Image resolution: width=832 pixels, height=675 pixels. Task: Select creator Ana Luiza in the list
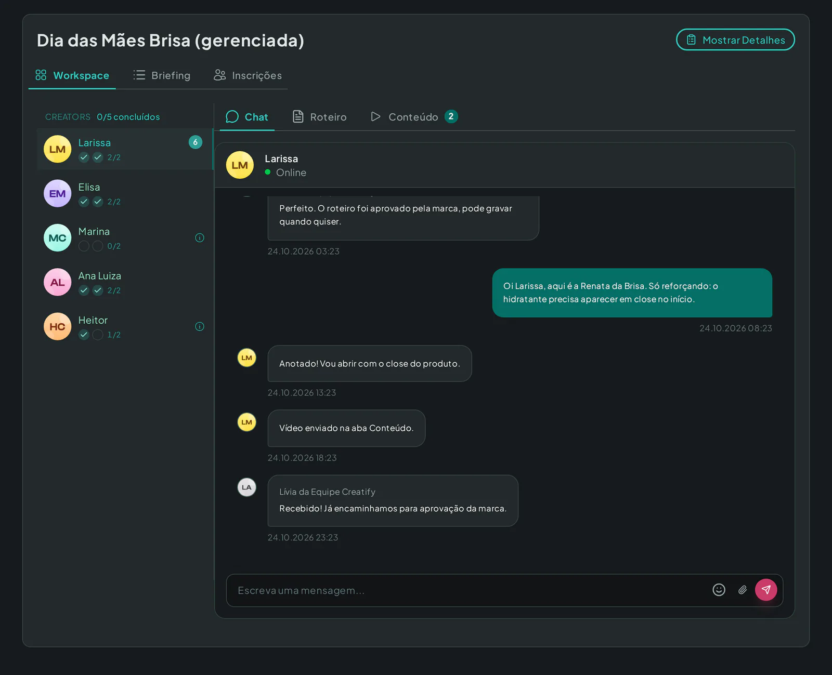point(125,283)
